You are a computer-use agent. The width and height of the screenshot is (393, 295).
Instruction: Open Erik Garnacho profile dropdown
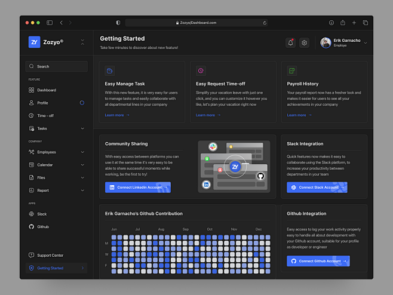click(366, 43)
